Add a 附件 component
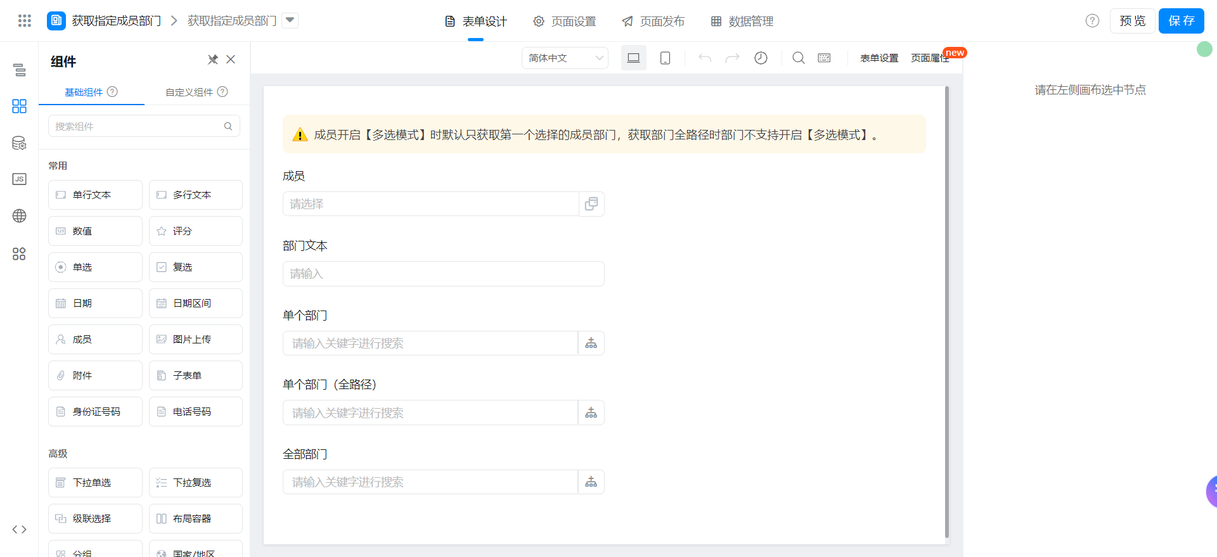This screenshot has height=557, width=1217. (x=95, y=375)
